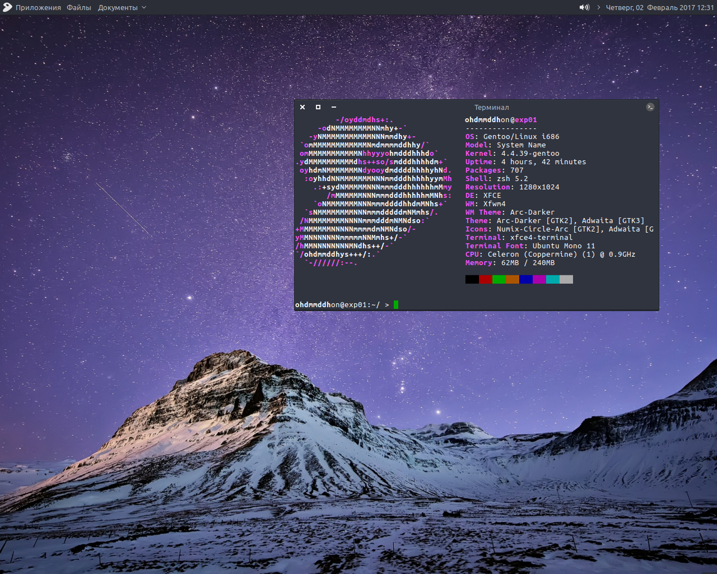Image resolution: width=717 pixels, height=574 pixels.
Task: Open the Приложения applications menu
Action: [39, 7]
